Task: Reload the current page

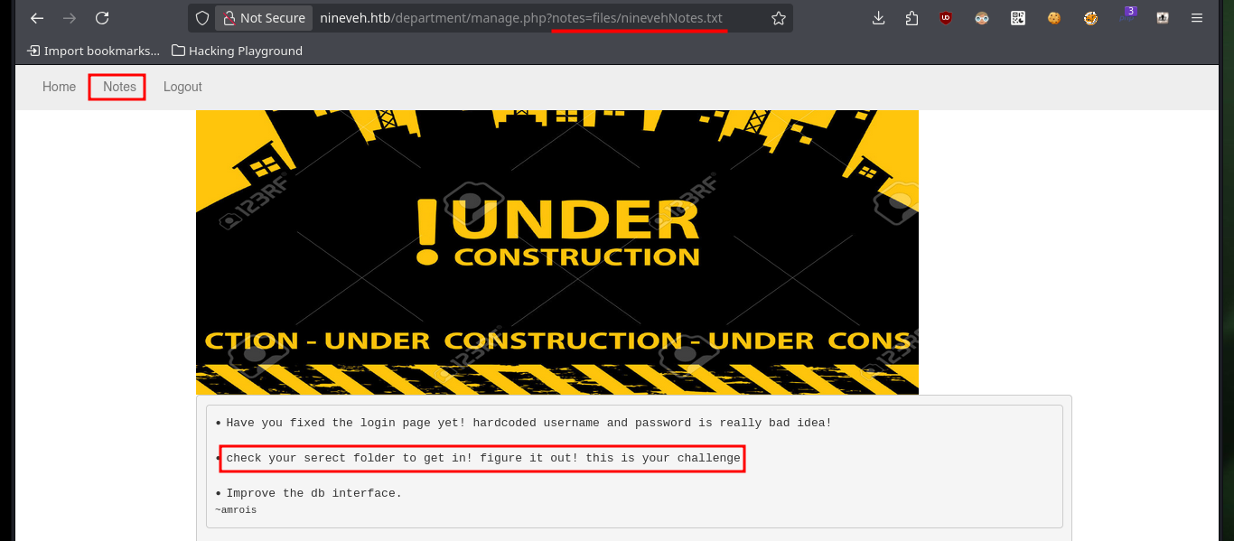Action: pos(102,18)
